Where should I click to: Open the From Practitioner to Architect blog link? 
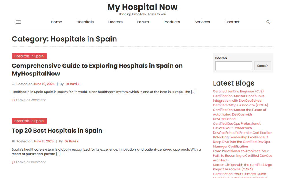pos(243,156)
